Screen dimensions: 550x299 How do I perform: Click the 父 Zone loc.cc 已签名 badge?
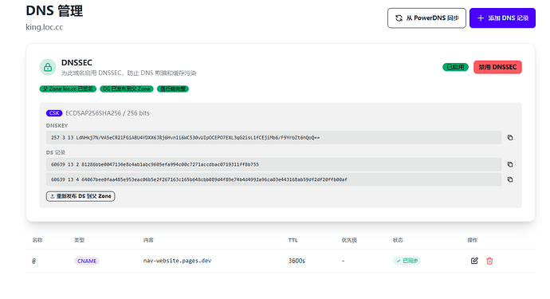pos(68,89)
